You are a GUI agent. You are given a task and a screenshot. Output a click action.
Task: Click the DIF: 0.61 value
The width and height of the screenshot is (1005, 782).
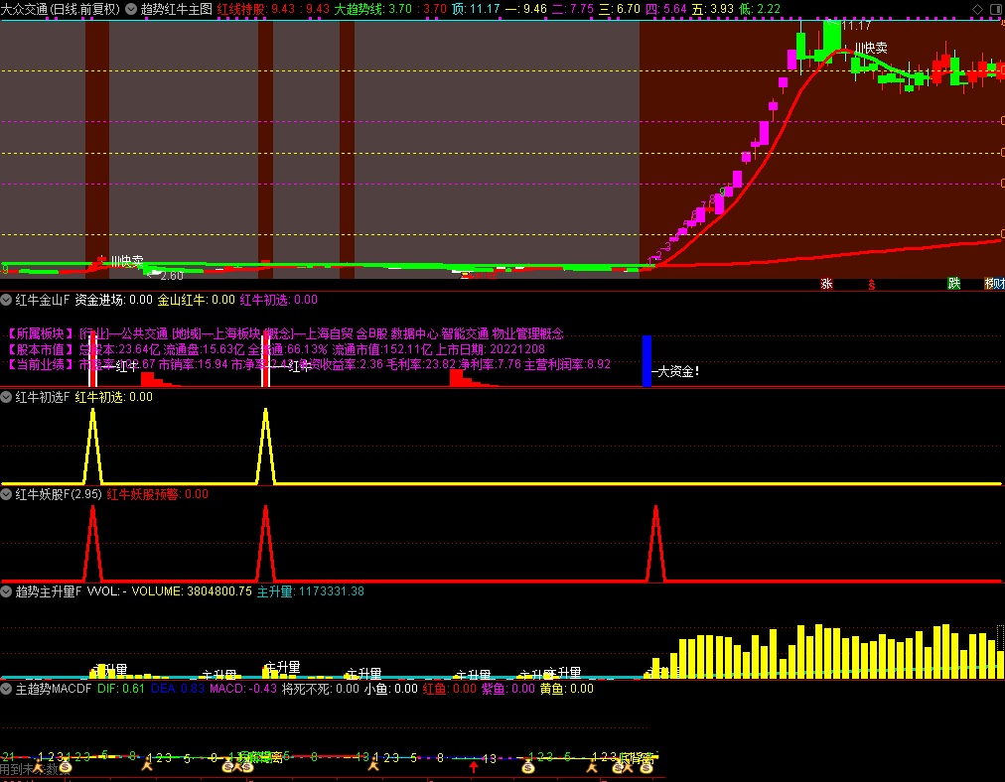[120, 689]
